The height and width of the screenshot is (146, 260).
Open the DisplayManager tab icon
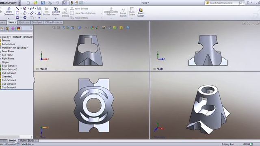(19, 28)
